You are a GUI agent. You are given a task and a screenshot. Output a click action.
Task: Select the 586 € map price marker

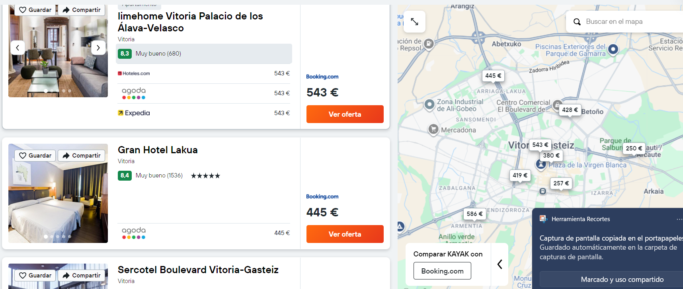pos(474,214)
